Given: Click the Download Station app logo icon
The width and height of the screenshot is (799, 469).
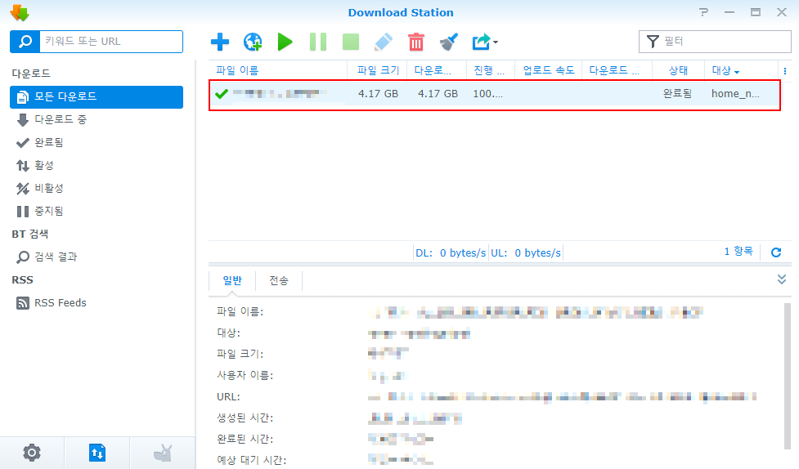Looking at the screenshot, I should pos(20,13).
